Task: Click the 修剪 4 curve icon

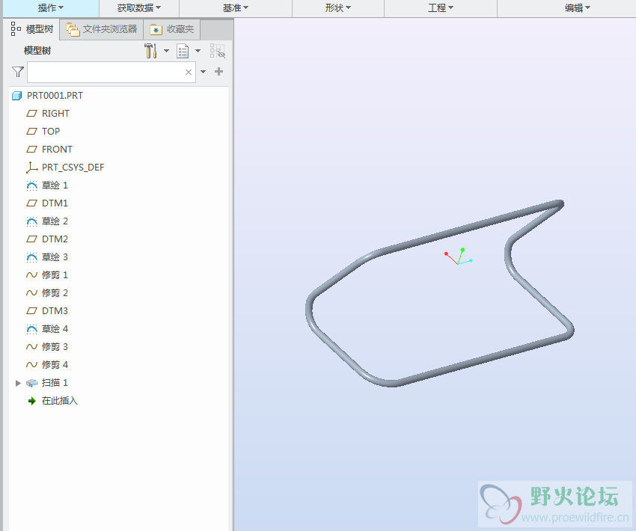Action: pyautogui.click(x=31, y=364)
